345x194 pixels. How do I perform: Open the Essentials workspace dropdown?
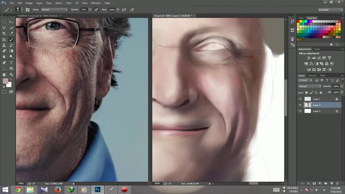[330, 10]
